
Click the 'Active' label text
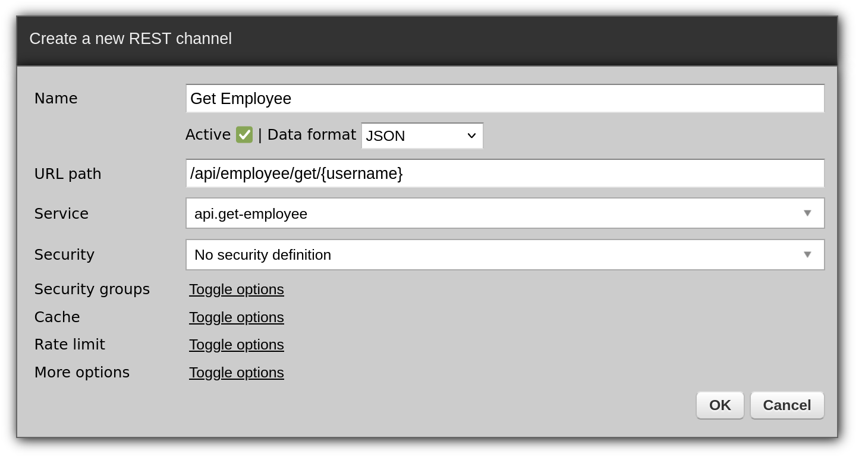207,135
